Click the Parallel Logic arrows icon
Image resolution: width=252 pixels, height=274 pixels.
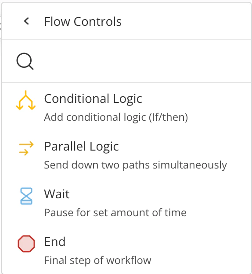click(26, 148)
